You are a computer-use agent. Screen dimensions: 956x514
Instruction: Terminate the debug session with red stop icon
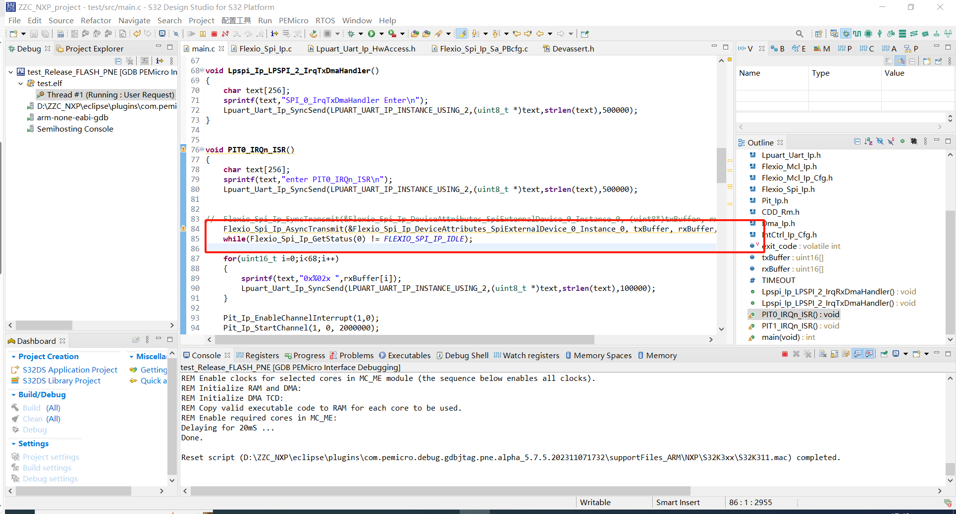pyautogui.click(x=214, y=34)
